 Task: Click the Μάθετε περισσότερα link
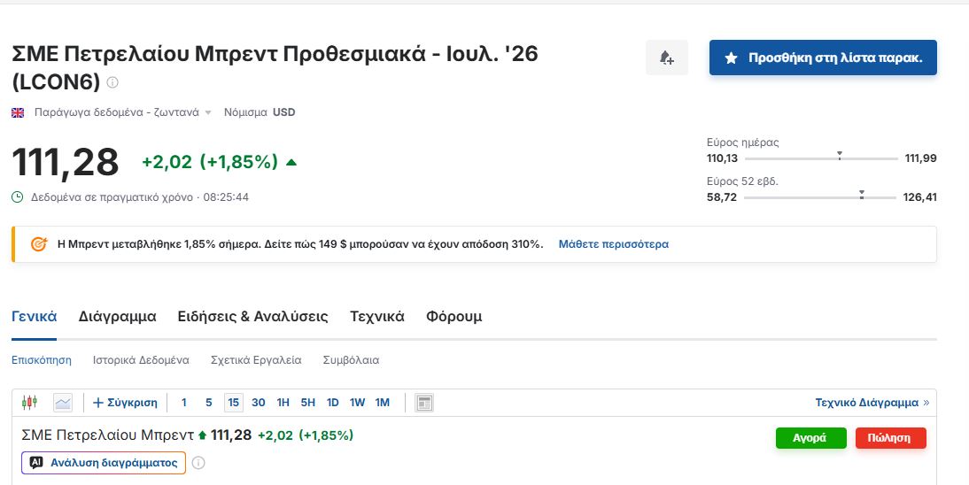pos(614,244)
